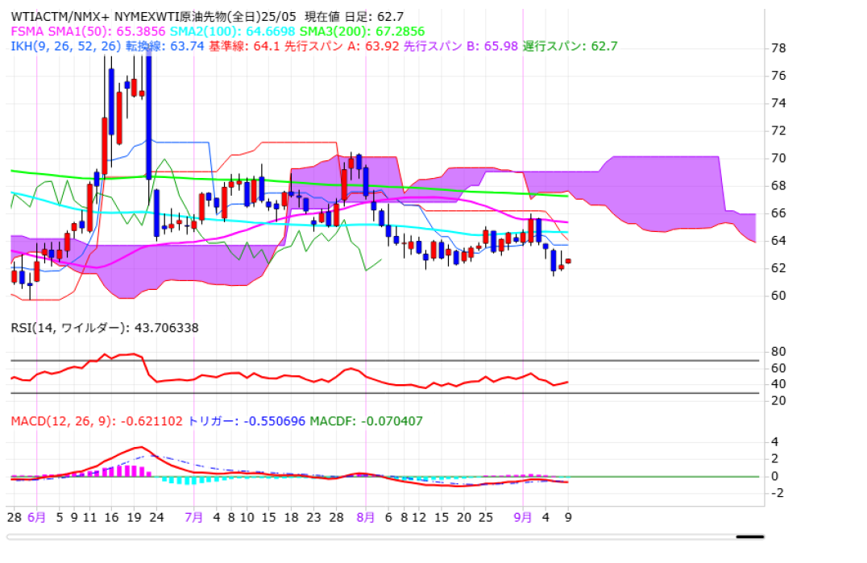
Task: Click the トリガー: -0.550696 label
Action: tap(247, 421)
